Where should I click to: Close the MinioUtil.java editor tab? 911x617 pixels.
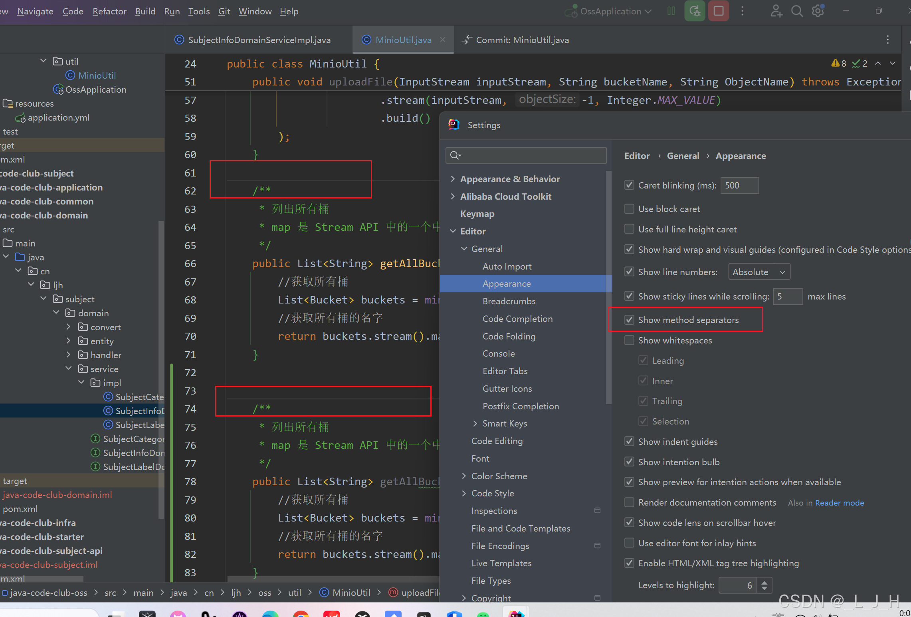pos(443,40)
